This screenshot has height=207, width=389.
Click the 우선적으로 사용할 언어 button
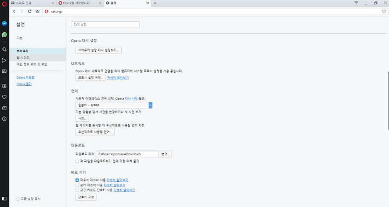pos(95,132)
